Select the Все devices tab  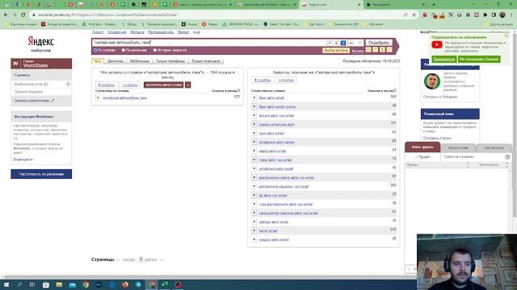tap(98, 61)
